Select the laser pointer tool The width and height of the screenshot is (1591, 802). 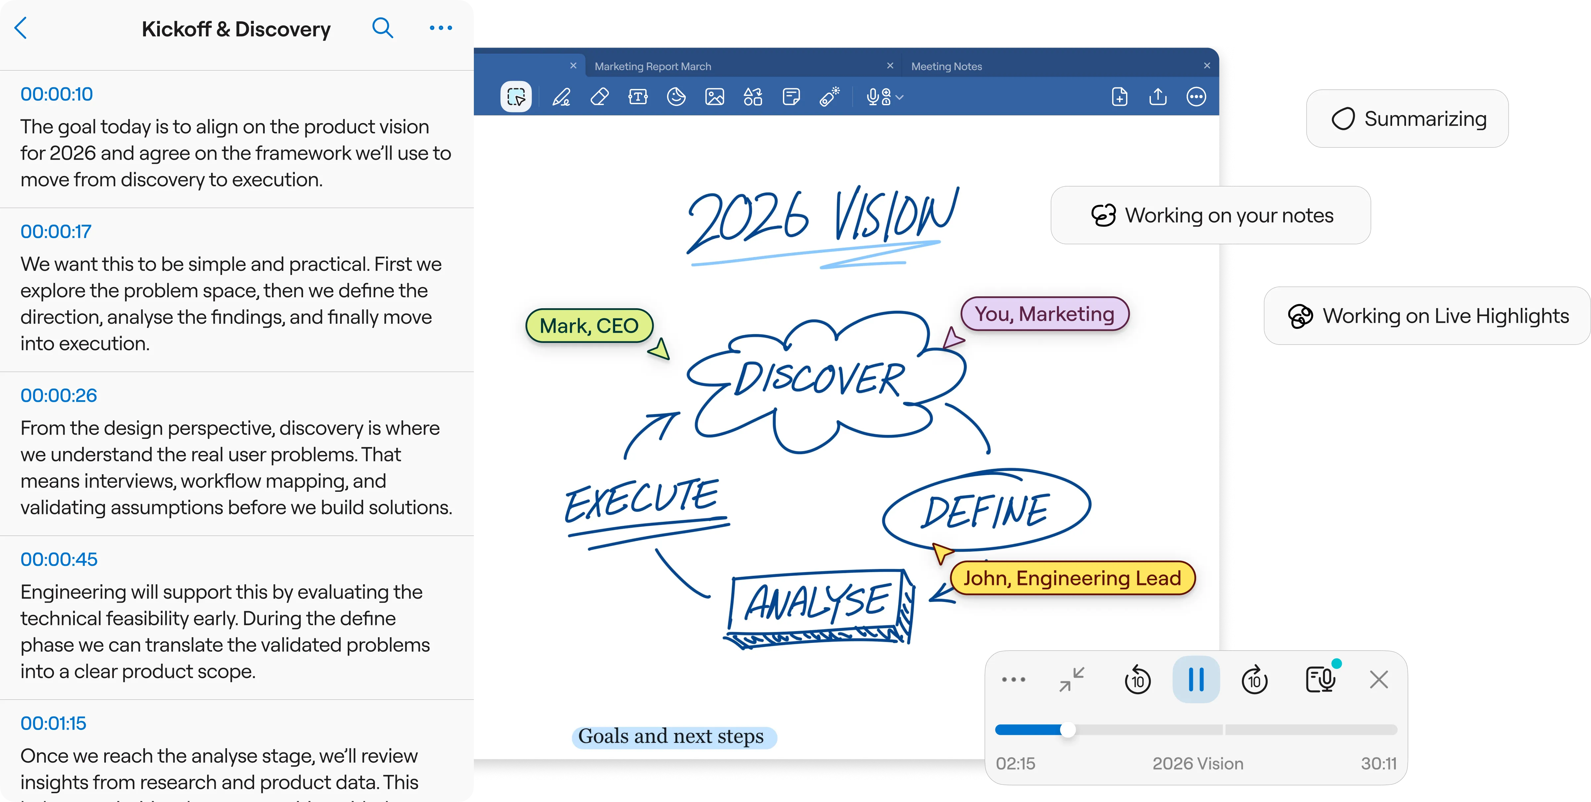[x=830, y=97]
